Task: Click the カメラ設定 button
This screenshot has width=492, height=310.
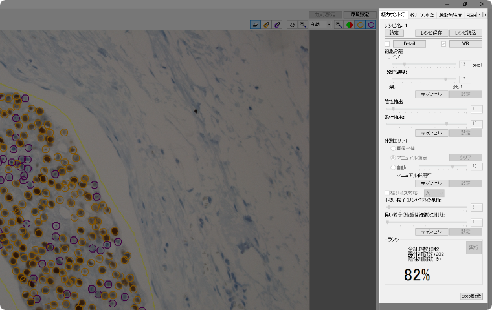Action: 325,14
